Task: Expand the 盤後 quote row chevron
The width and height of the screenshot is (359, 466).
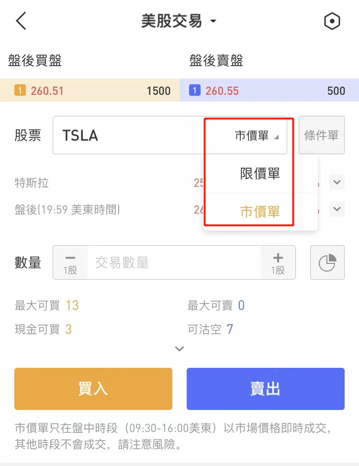Action: click(x=337, y=209)
